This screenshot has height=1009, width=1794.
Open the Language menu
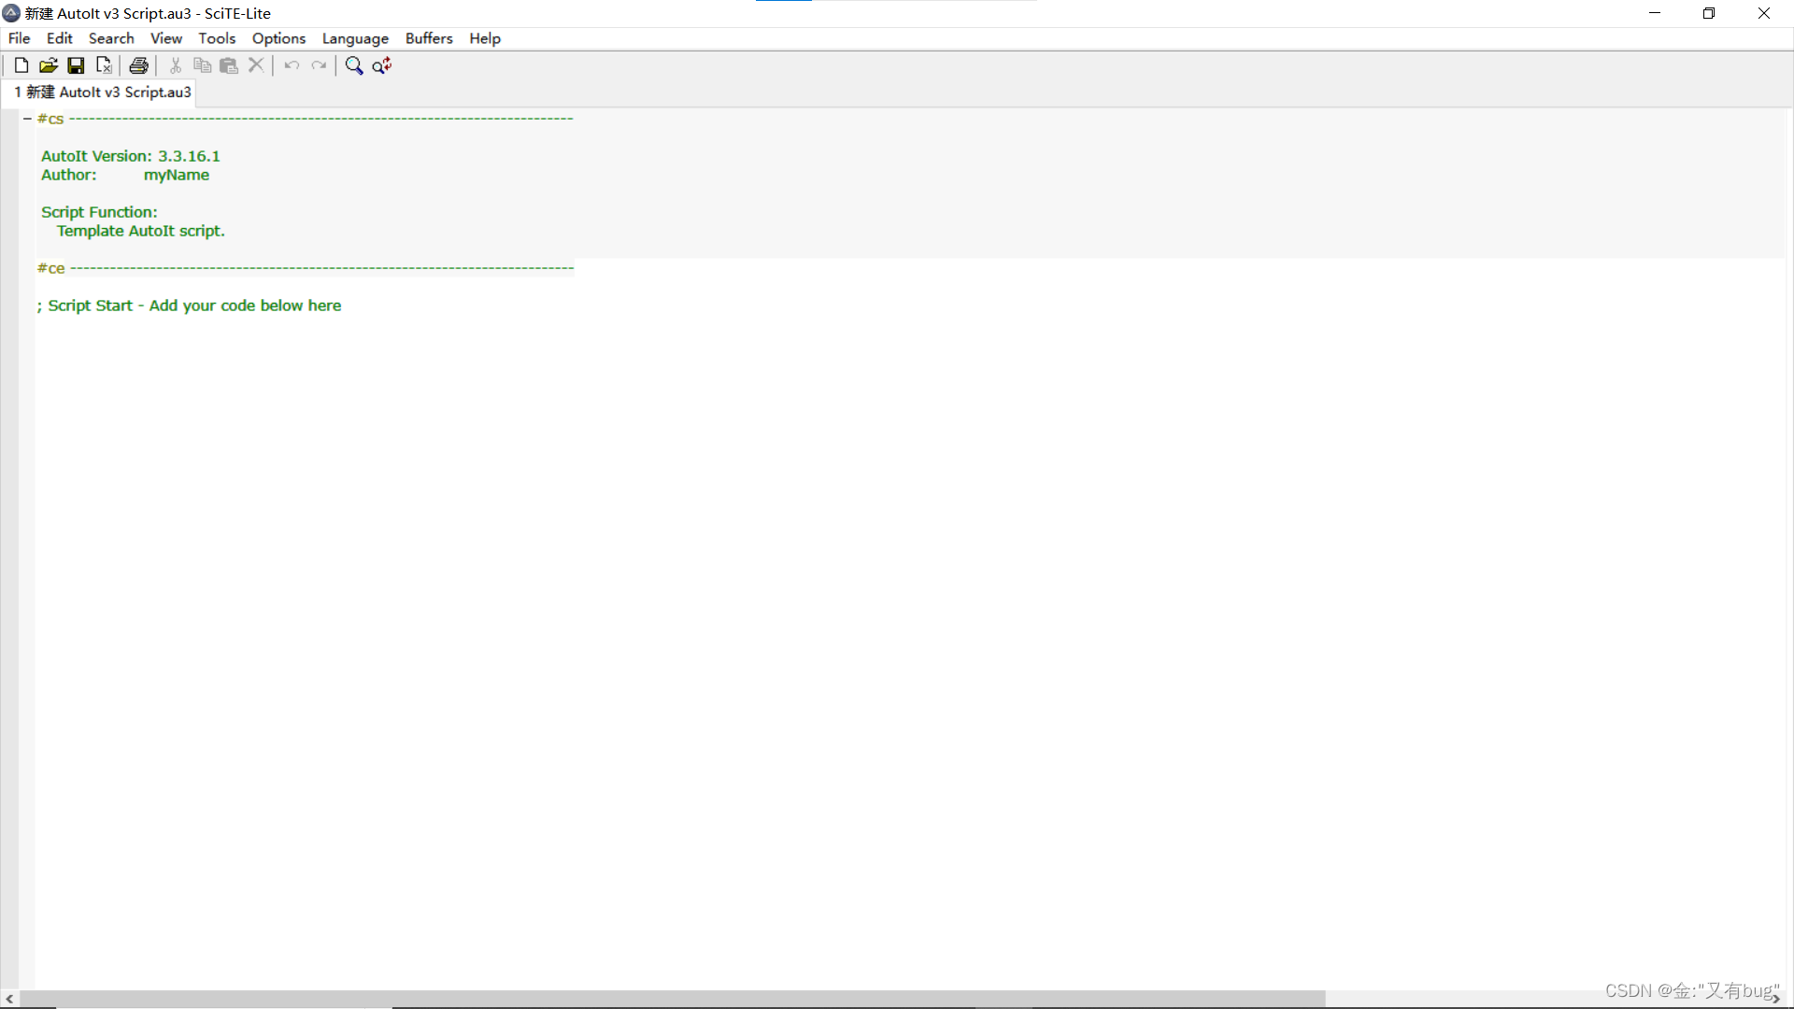coord(355,38)
